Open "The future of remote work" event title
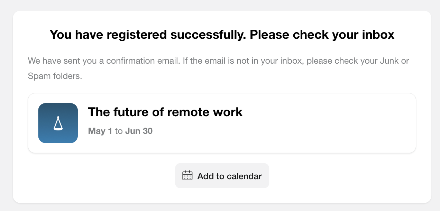 click(x=165, y=112)
